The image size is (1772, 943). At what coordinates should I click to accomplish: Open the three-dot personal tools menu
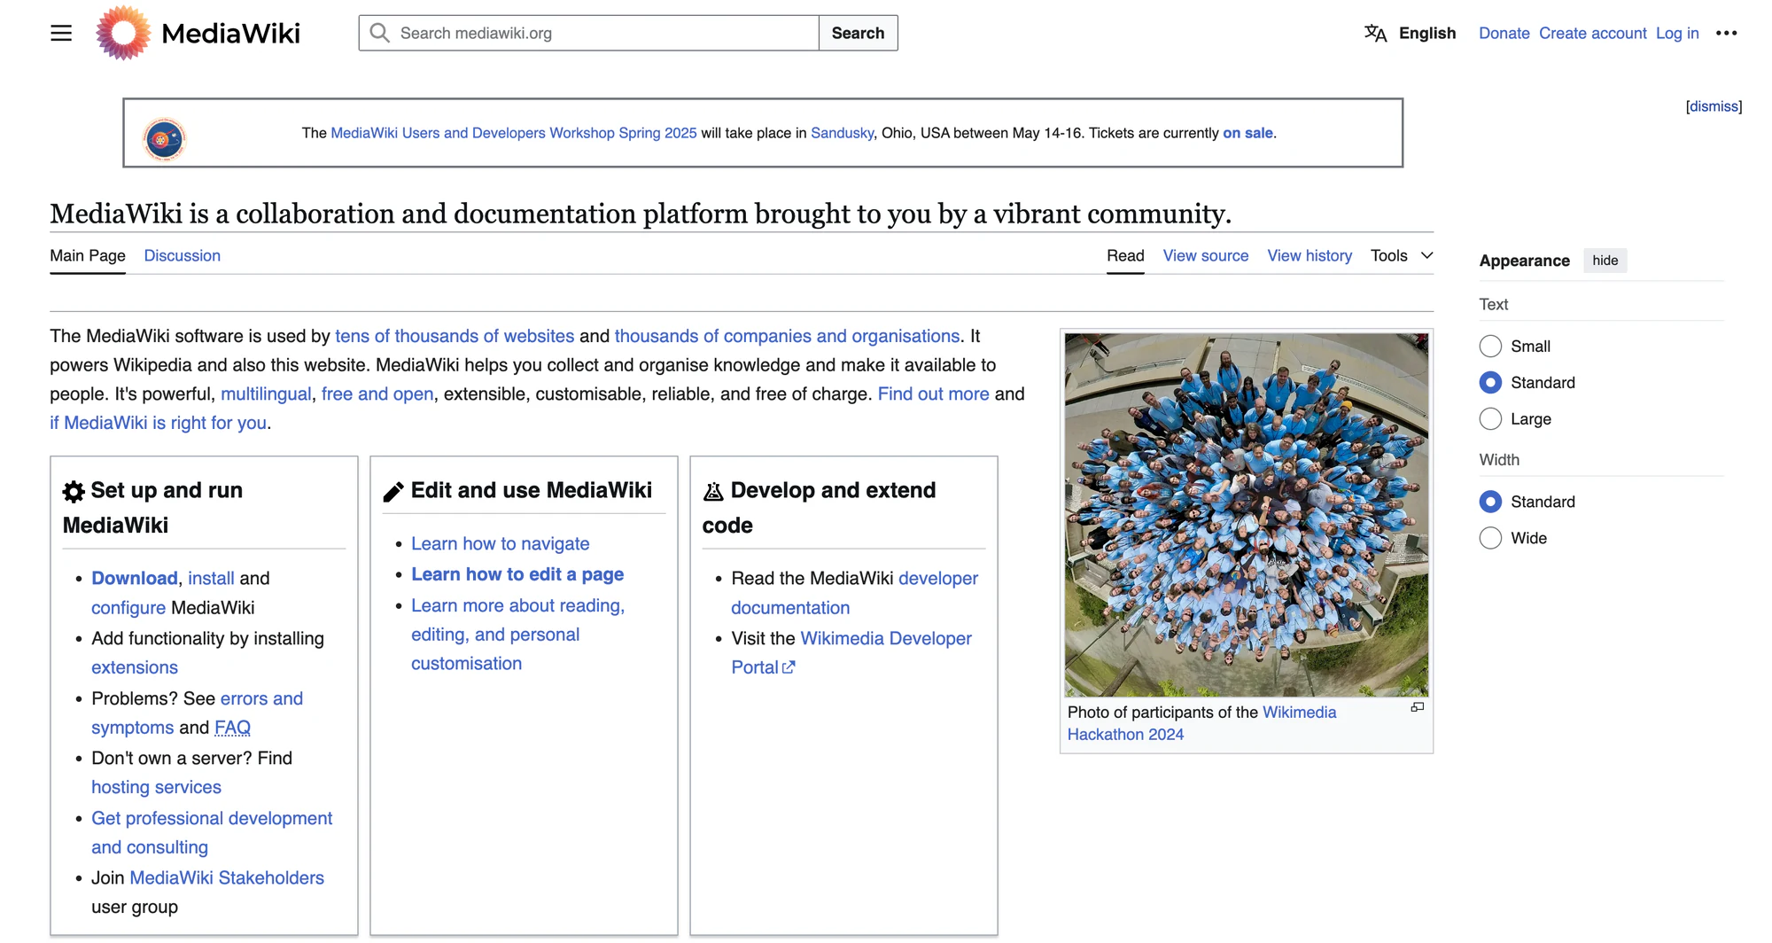(x=1726, y=34)
